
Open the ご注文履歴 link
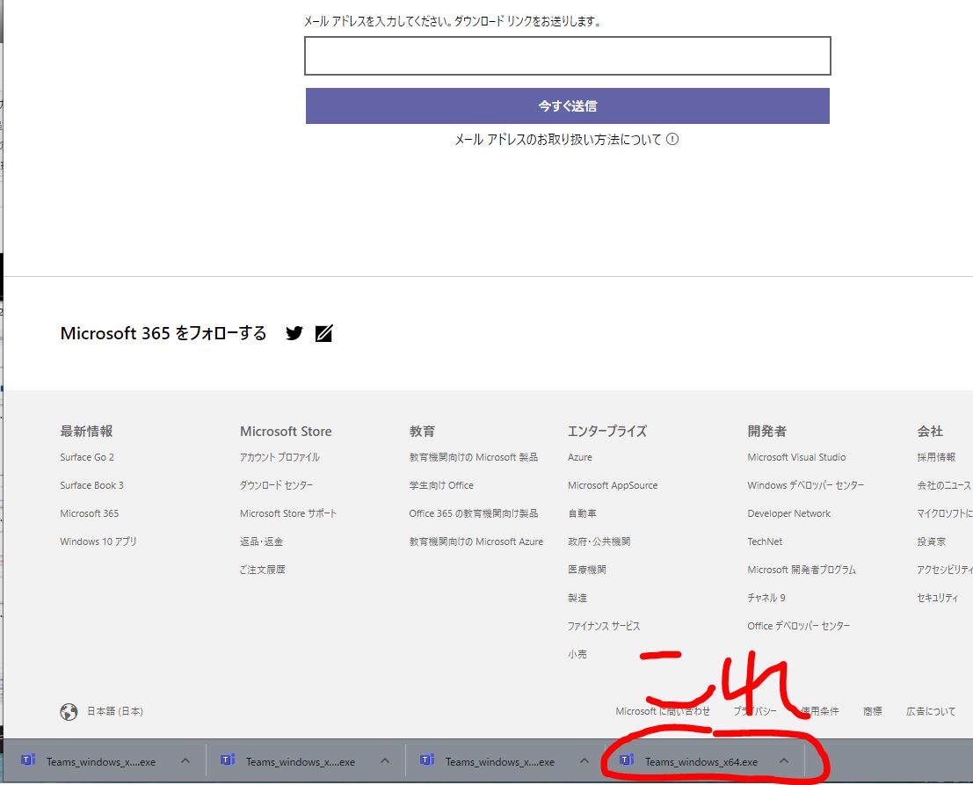tap(263, 570)
